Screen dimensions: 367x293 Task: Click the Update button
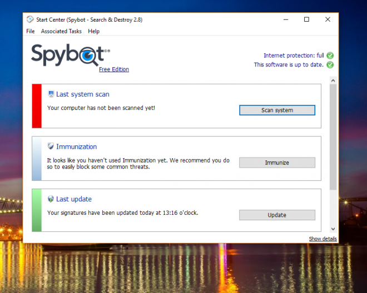point(277,215)
